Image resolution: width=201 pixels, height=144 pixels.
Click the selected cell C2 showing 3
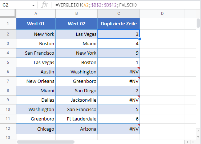[119, 34]
